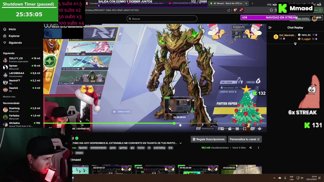The width and height of the screenshot is (324, 182).
Task: Open Brave Rewards triangle icon
Action: pos(241,10)
